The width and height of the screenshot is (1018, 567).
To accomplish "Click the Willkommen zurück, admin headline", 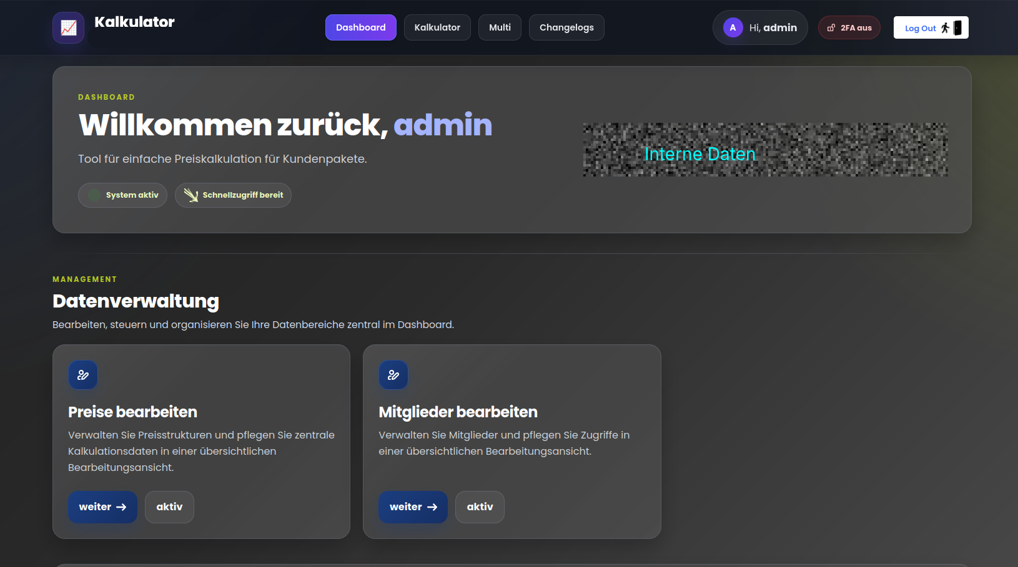I will (x=285, y=125).
